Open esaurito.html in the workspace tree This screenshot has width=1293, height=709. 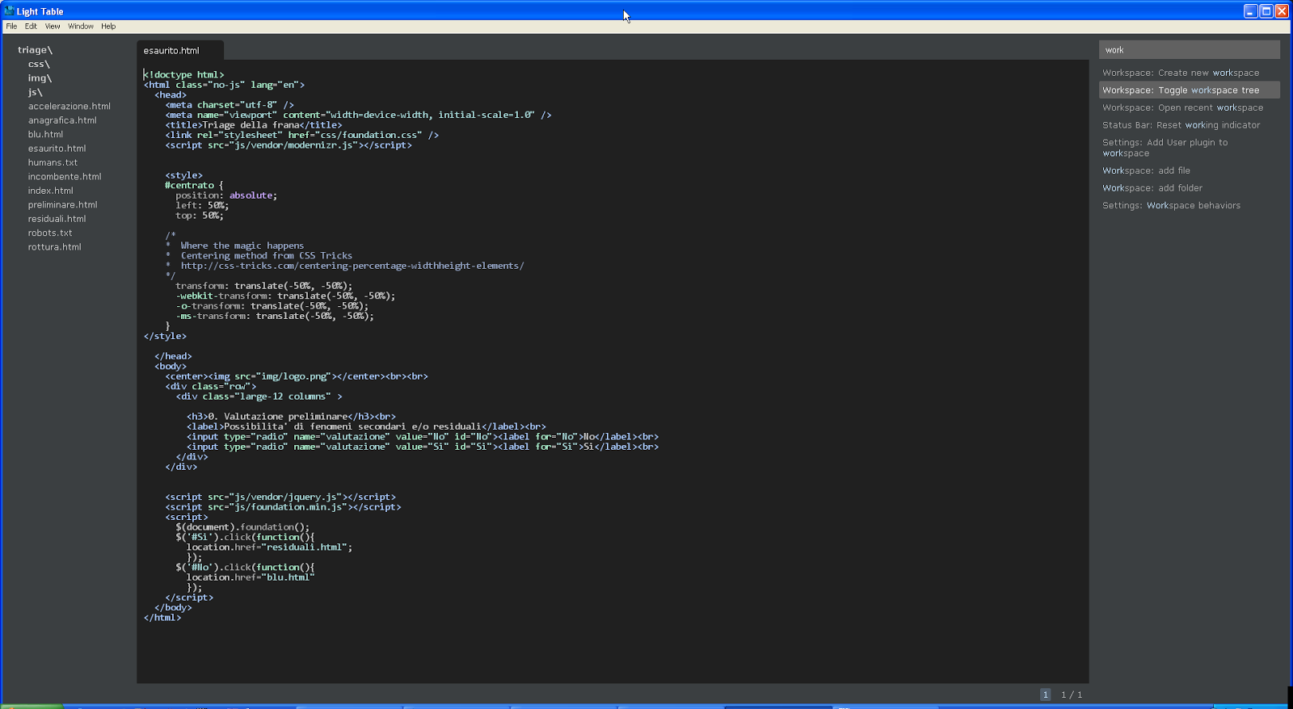tap(57, 149)
